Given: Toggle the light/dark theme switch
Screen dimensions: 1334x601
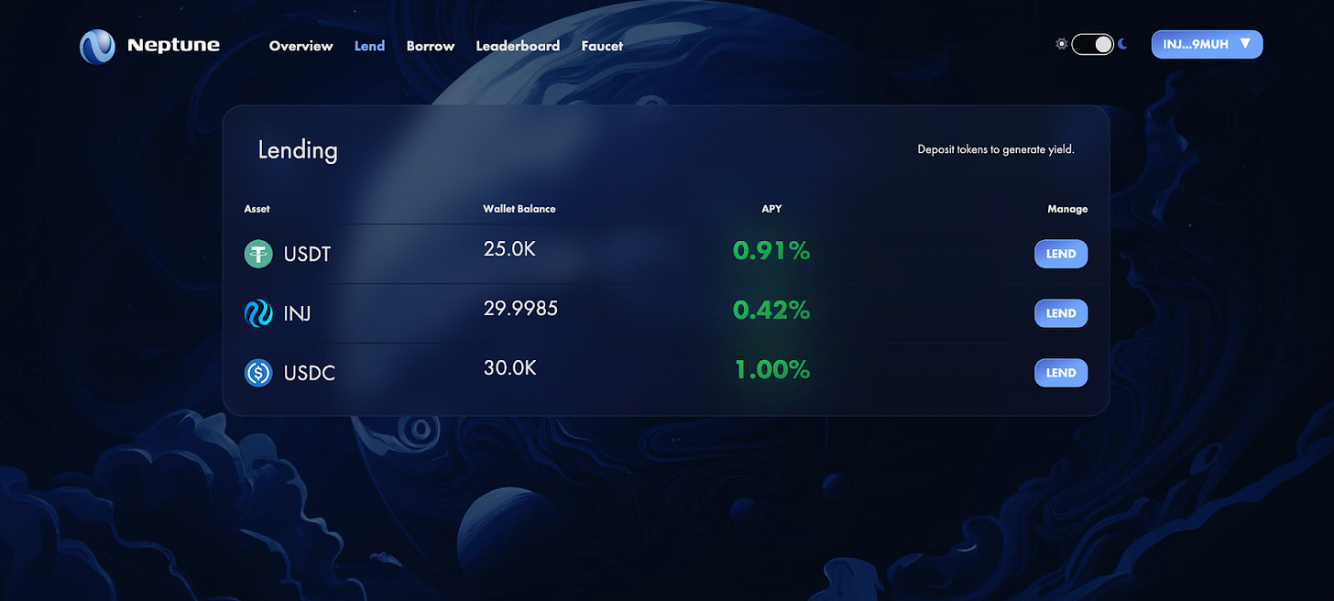Looking at the screenshot, I should click(x=1093, y=44).
